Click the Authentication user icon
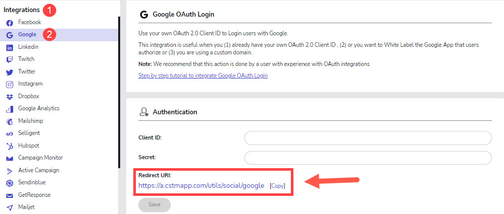This screenshot has width=504, height=214. (x=144, y=112)
